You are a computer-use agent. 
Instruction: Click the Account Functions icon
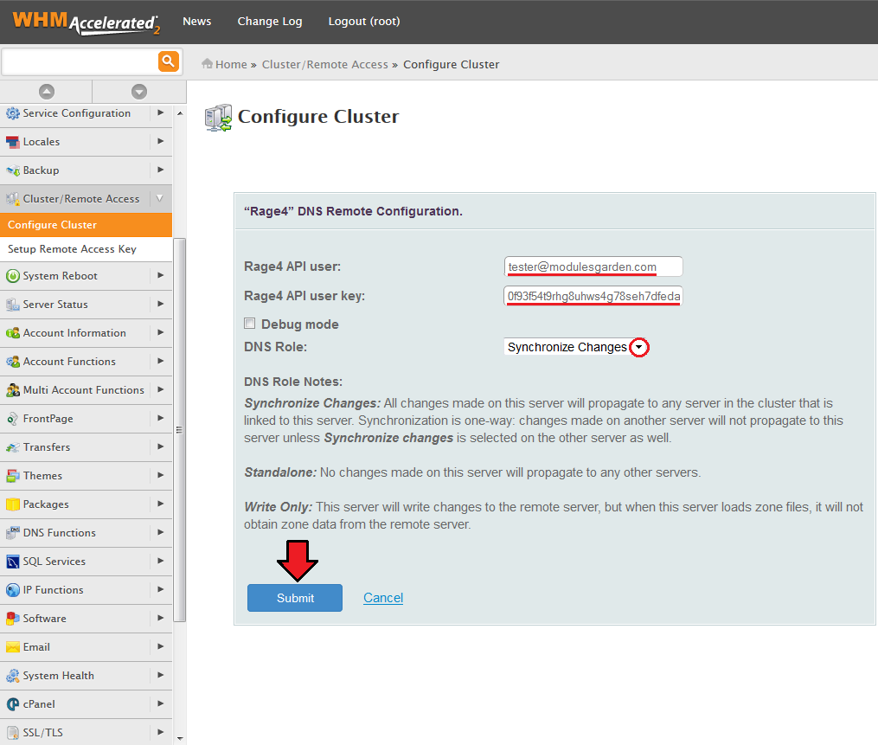12,362
